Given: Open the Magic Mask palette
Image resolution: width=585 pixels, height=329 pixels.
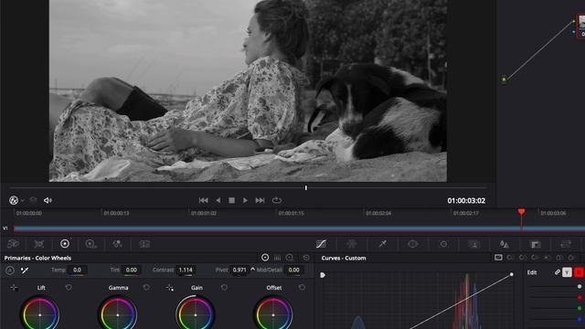Looking at the screenshot, I should click(473, 244).
